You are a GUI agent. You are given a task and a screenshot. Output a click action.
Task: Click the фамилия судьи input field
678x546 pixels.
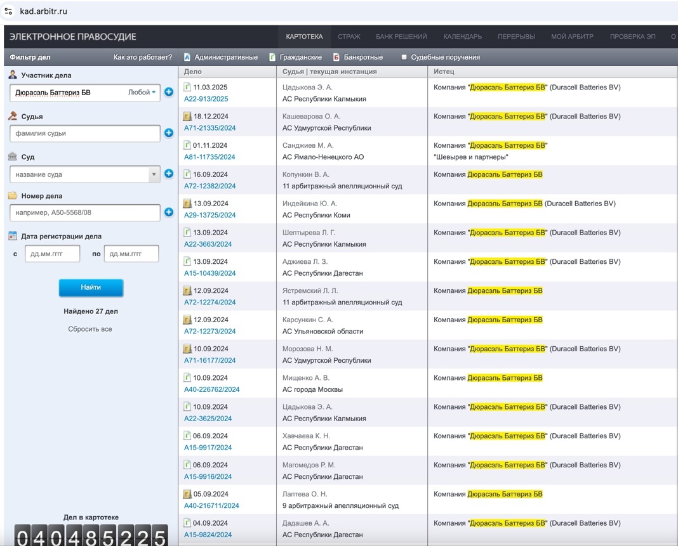tap(85, 133)
